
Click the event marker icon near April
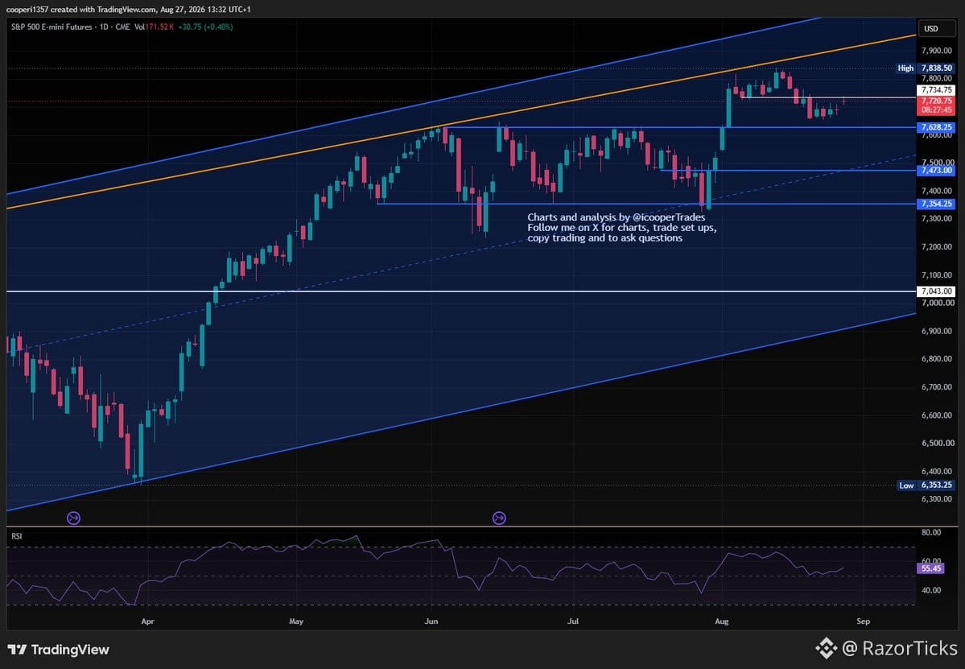point(73,518)
